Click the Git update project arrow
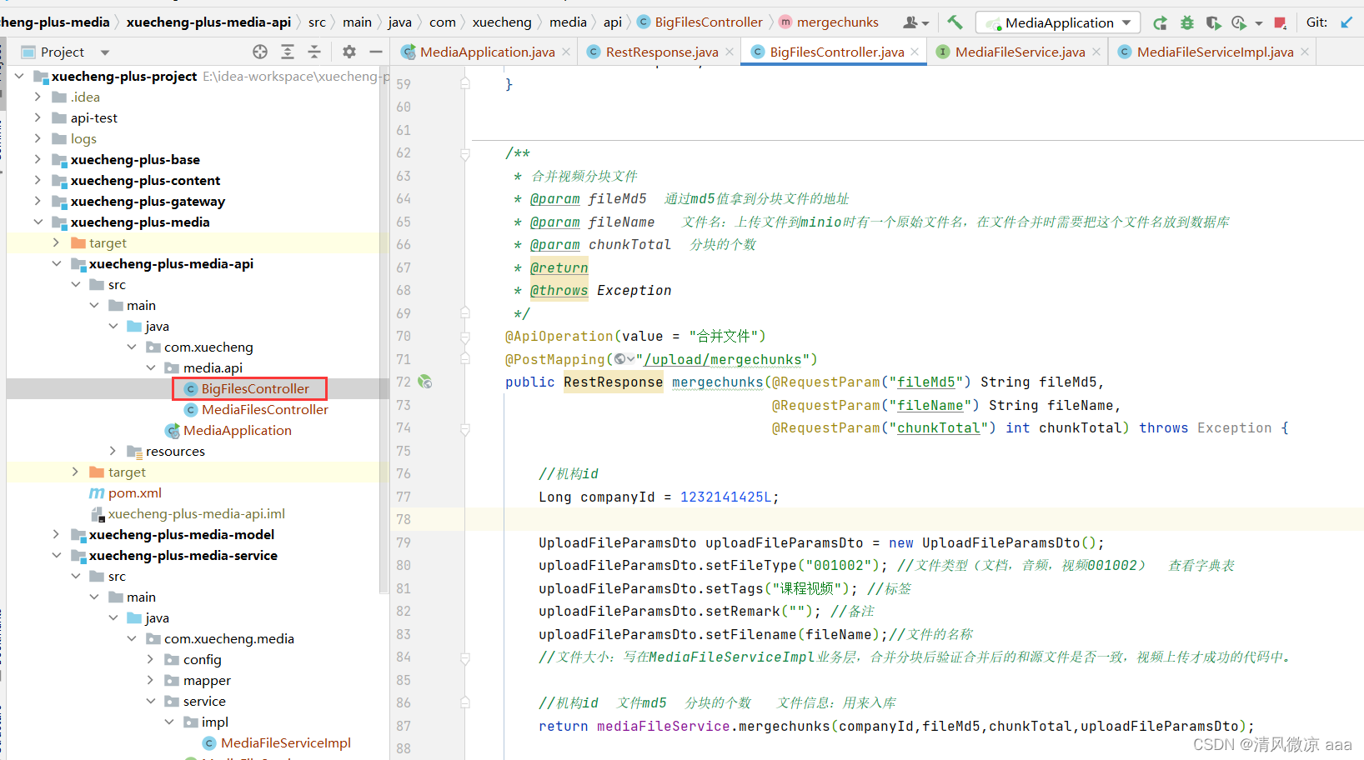This screenshot has height=760, width=1364. [x=1346, y=22]
